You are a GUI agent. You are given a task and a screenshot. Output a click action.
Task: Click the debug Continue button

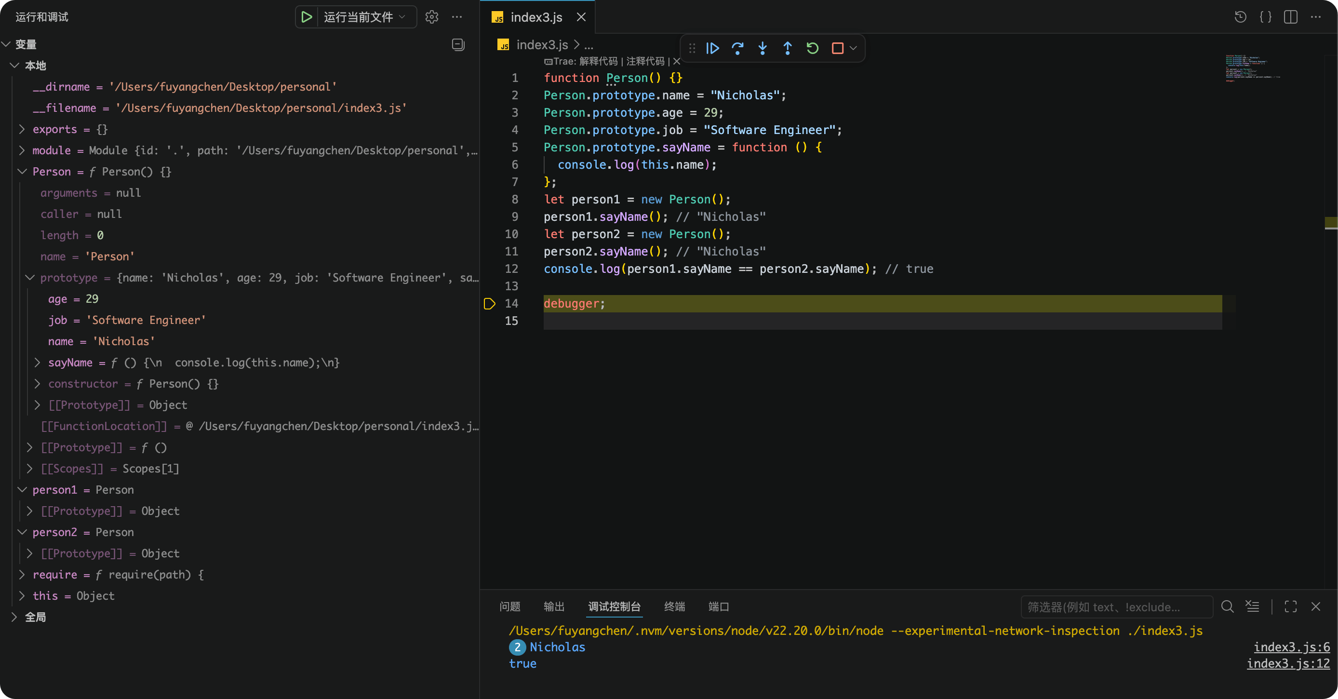click(713, 48)
